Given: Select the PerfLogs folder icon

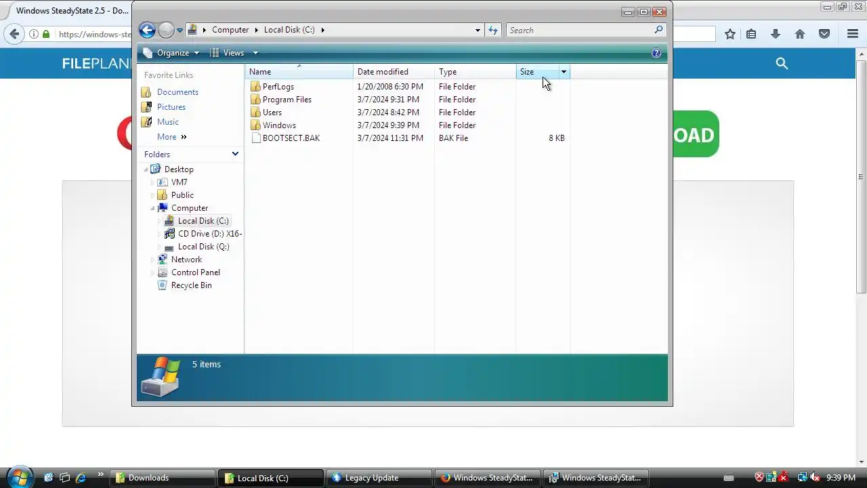Looking at the screenshot, I should pyautogui.click(x=255, y=87).
